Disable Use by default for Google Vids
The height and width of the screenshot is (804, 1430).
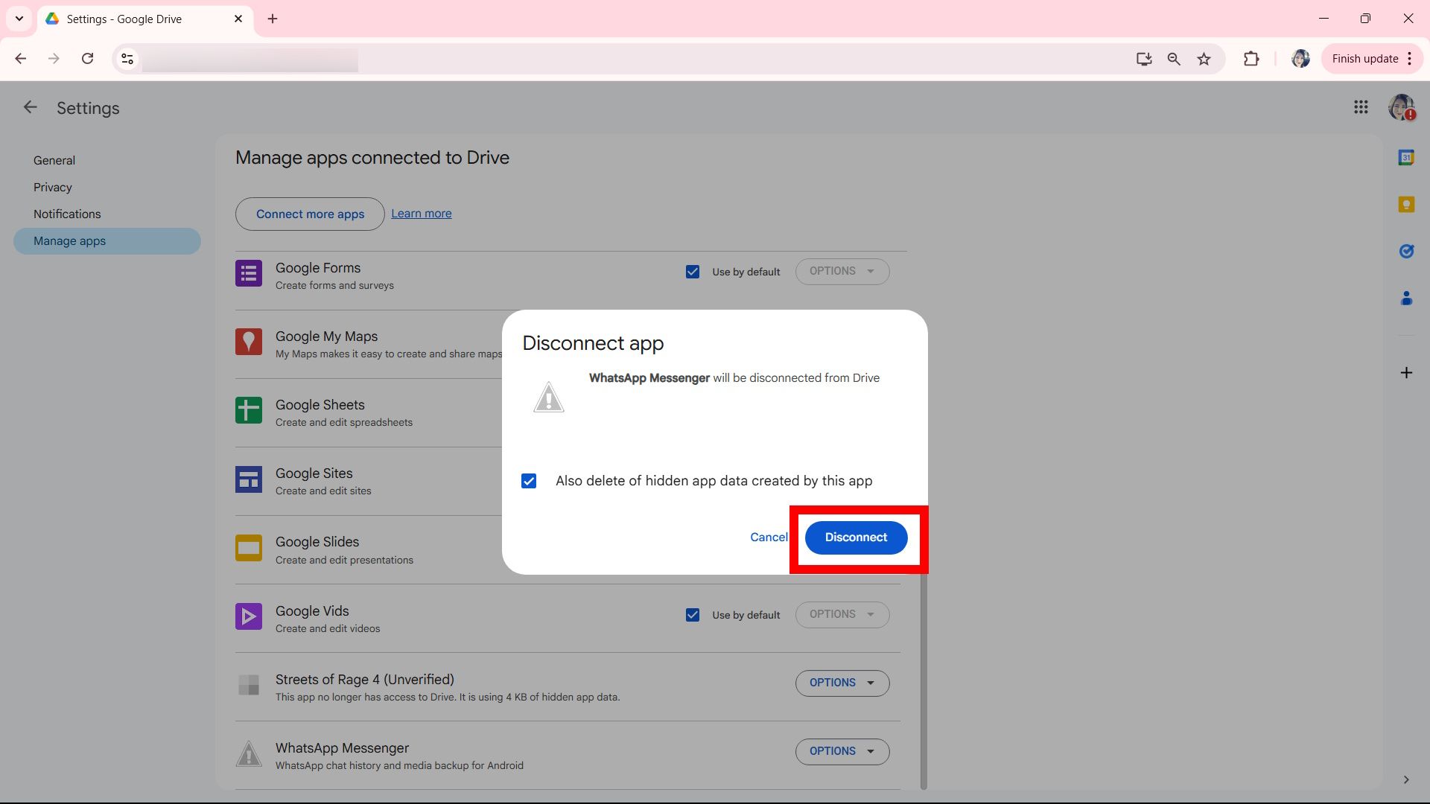tap(693, 615)
